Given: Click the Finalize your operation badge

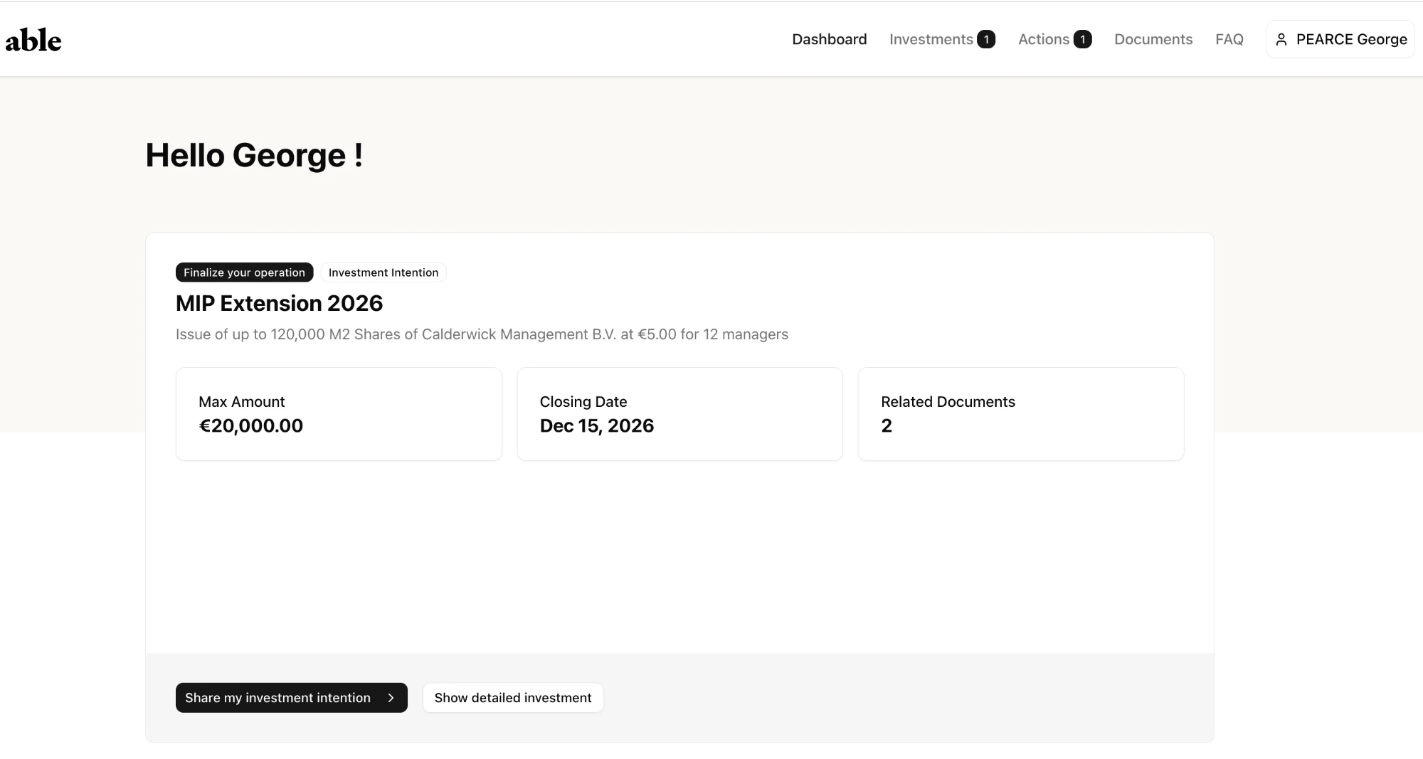Looking at the screenshot, I should click(244, 272).
